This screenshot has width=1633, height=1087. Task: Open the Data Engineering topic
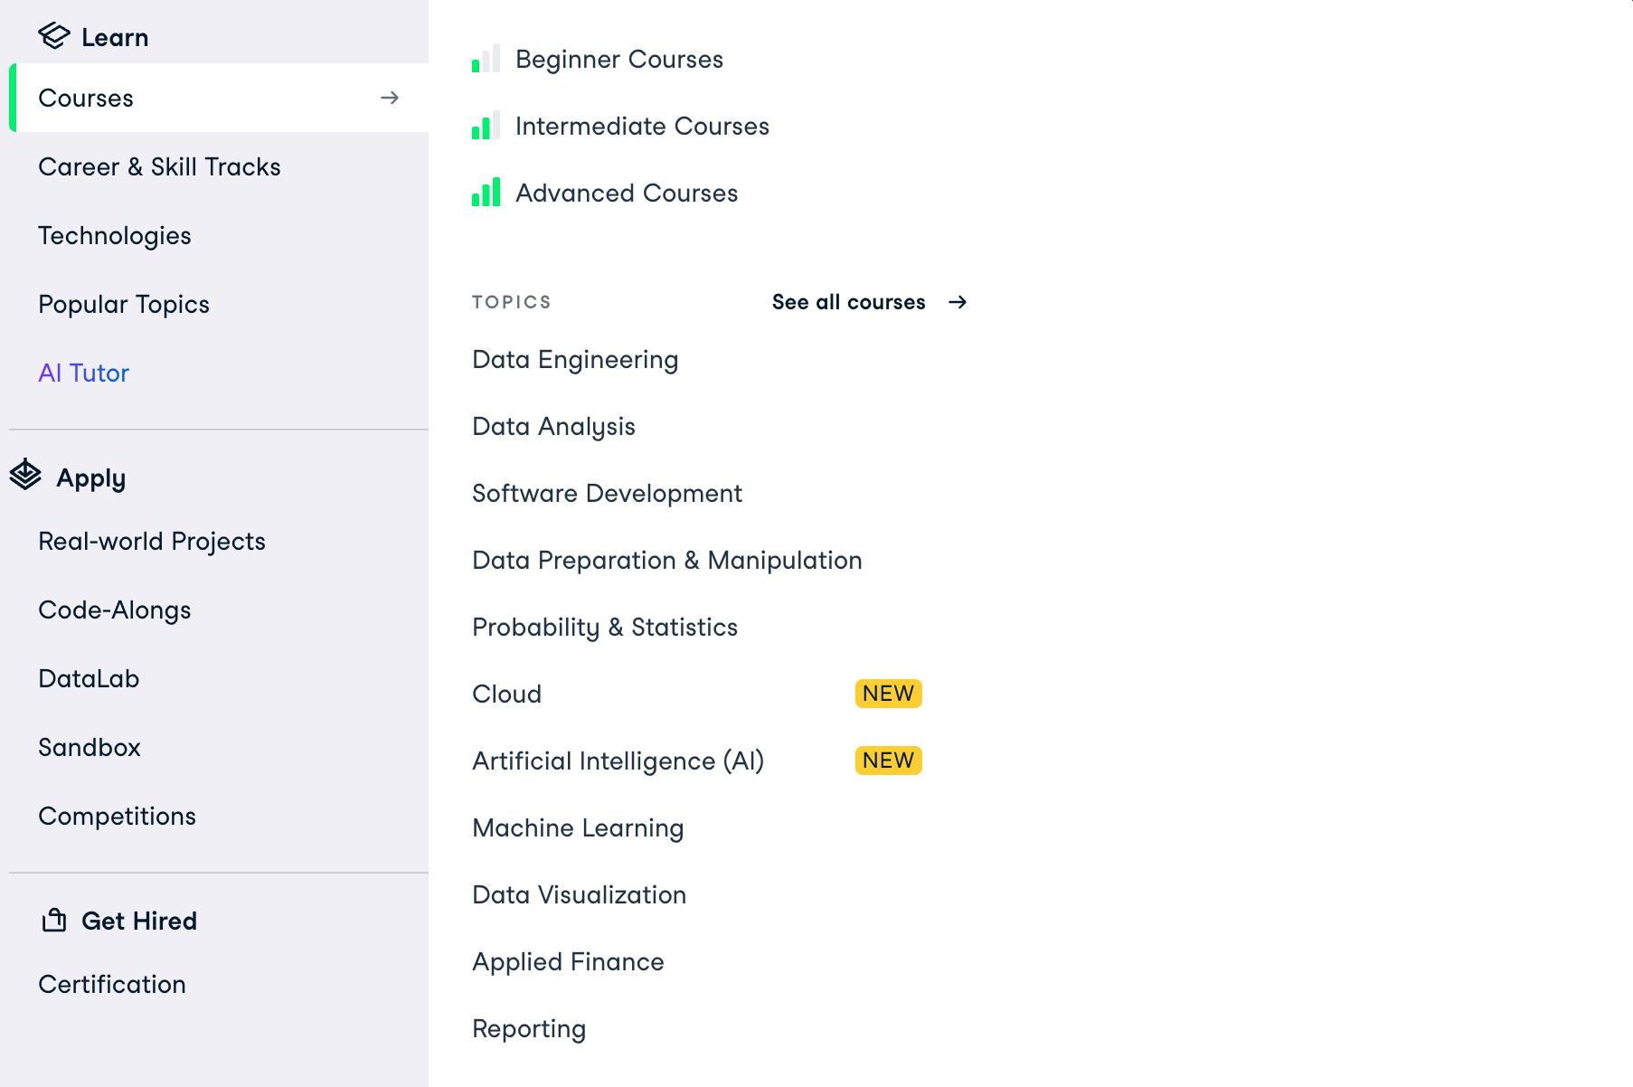pos(575,360)
